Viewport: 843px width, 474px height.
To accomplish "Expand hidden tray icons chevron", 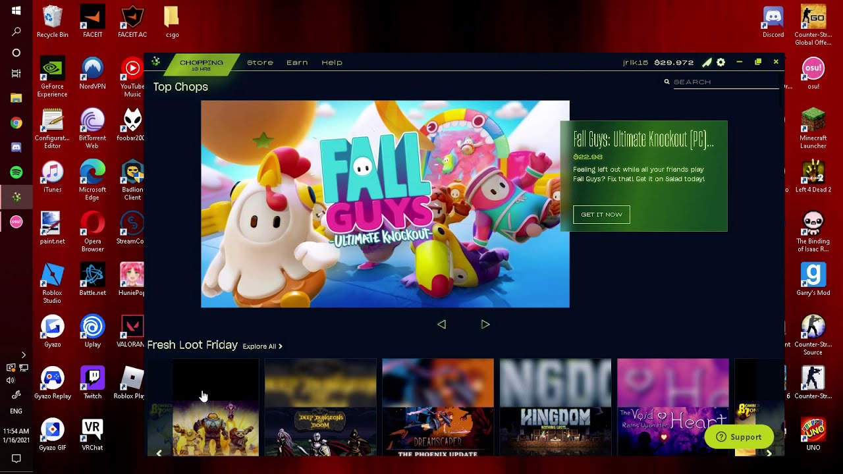I will point(24,355).
